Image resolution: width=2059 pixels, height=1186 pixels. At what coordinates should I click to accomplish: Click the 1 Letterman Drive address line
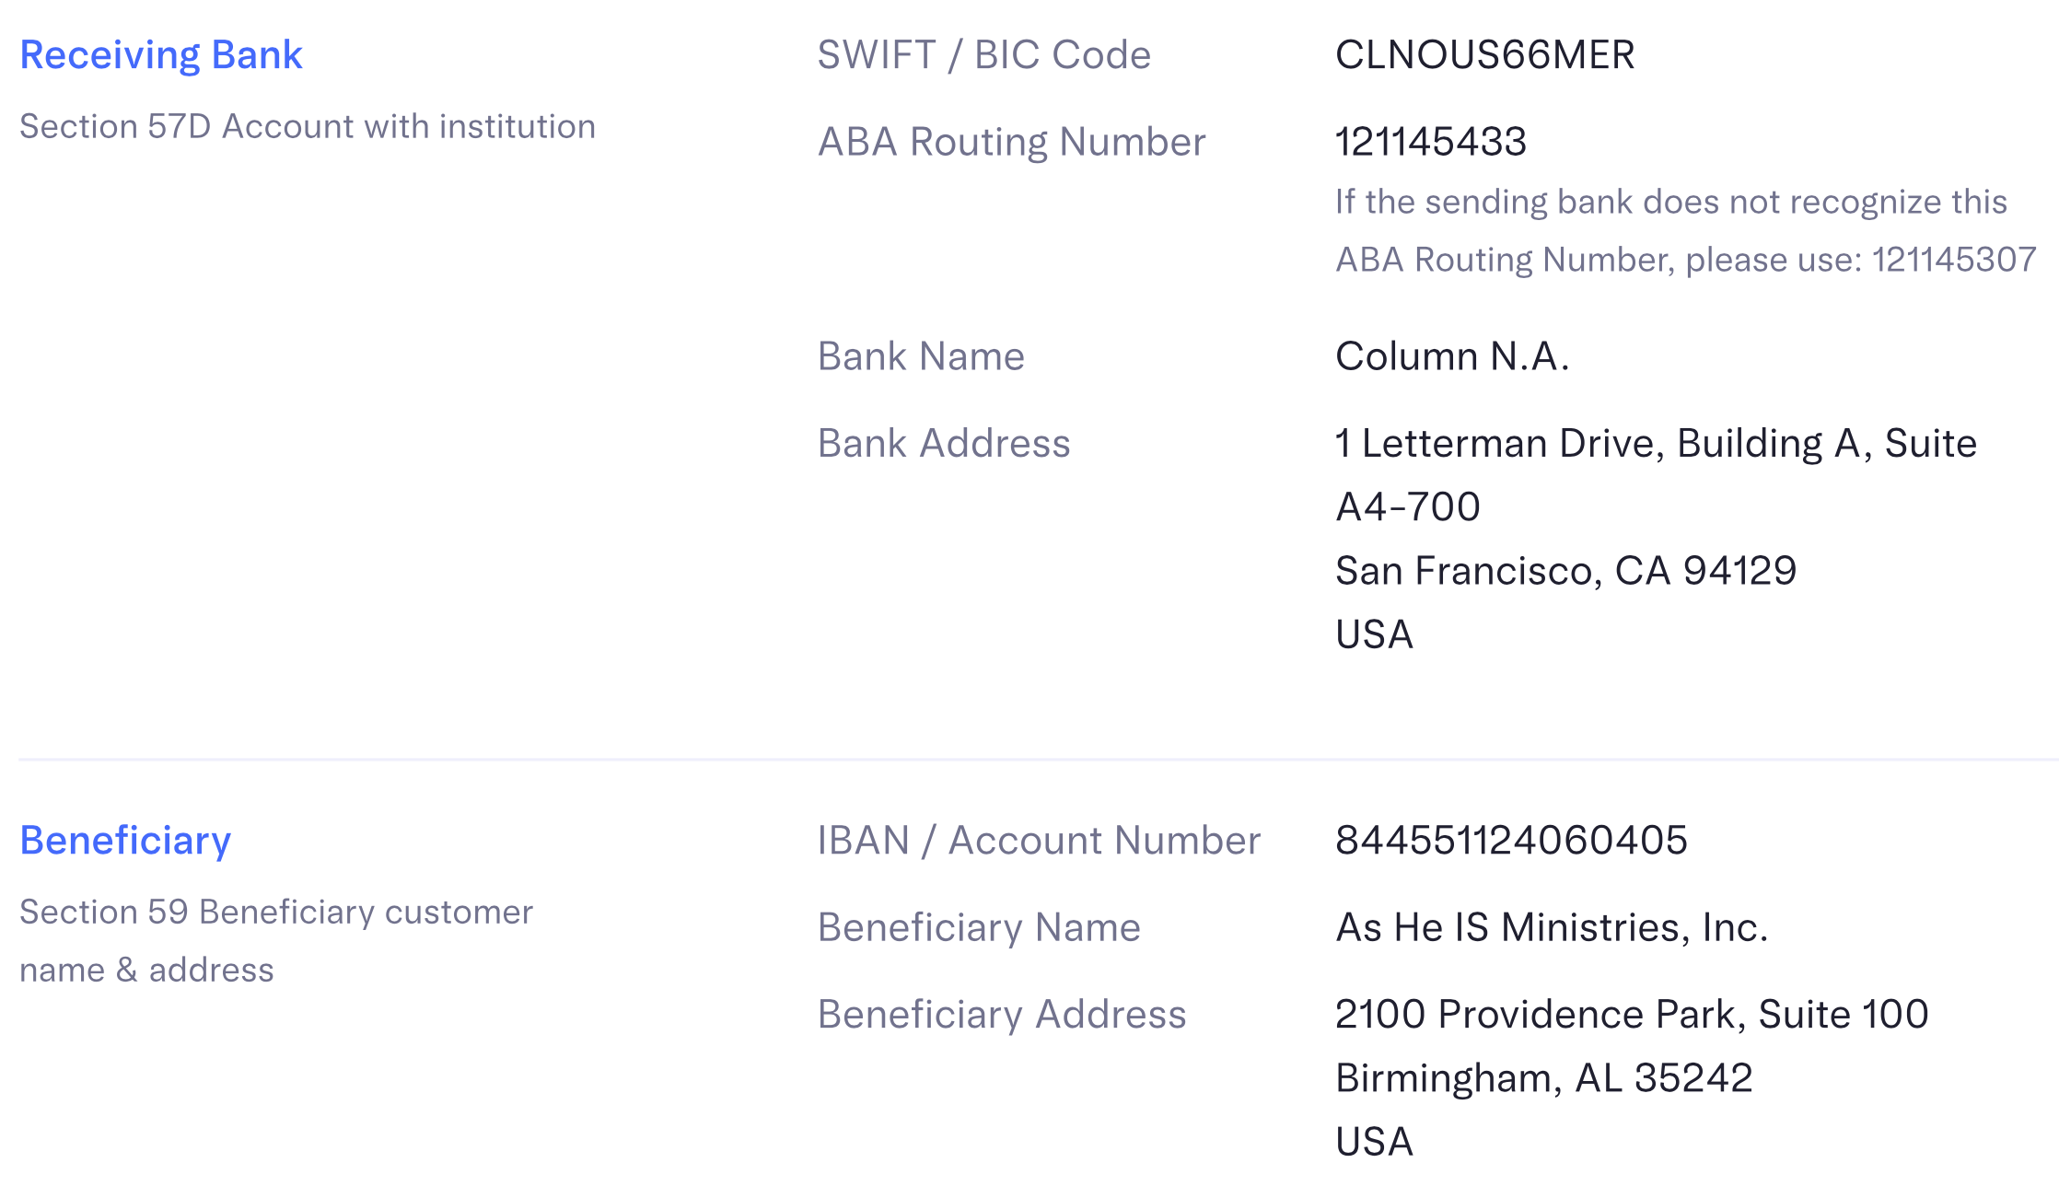click(1655, 444)
